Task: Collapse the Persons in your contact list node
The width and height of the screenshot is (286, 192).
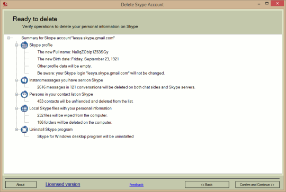Action: pos(16,94)
